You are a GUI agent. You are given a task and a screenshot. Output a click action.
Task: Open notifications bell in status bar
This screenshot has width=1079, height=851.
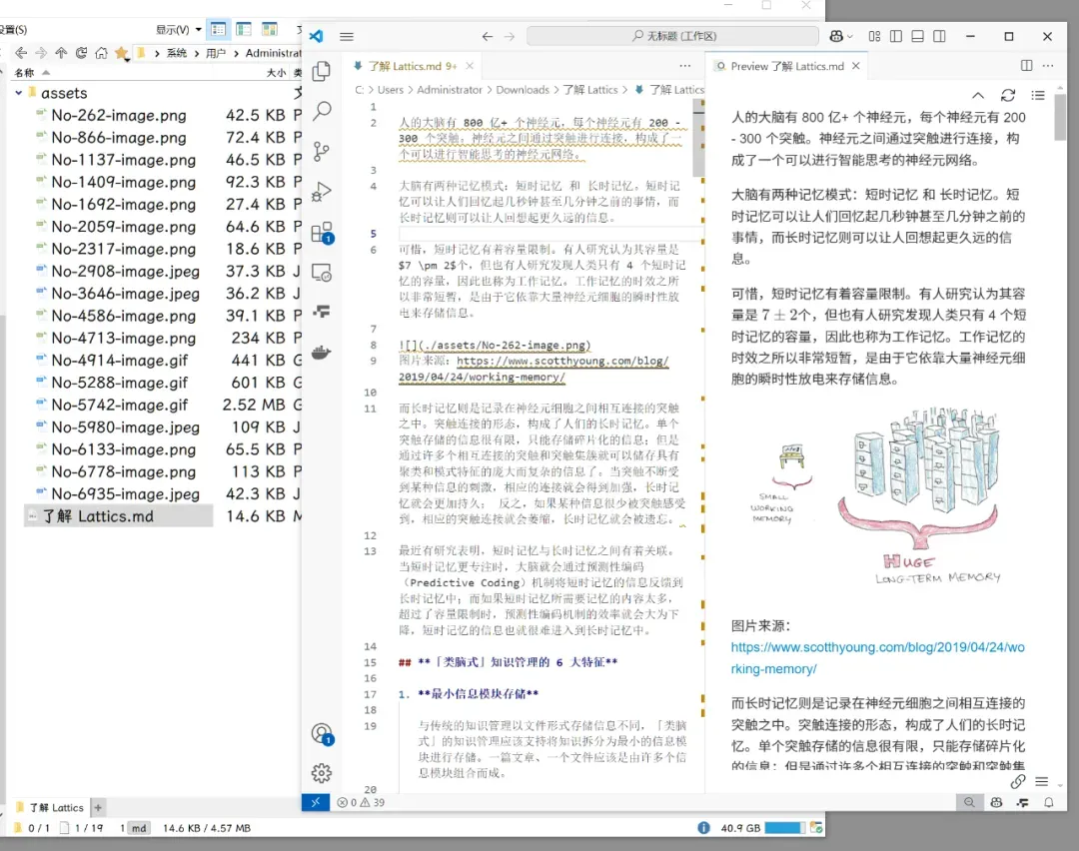pos(1049,802)
